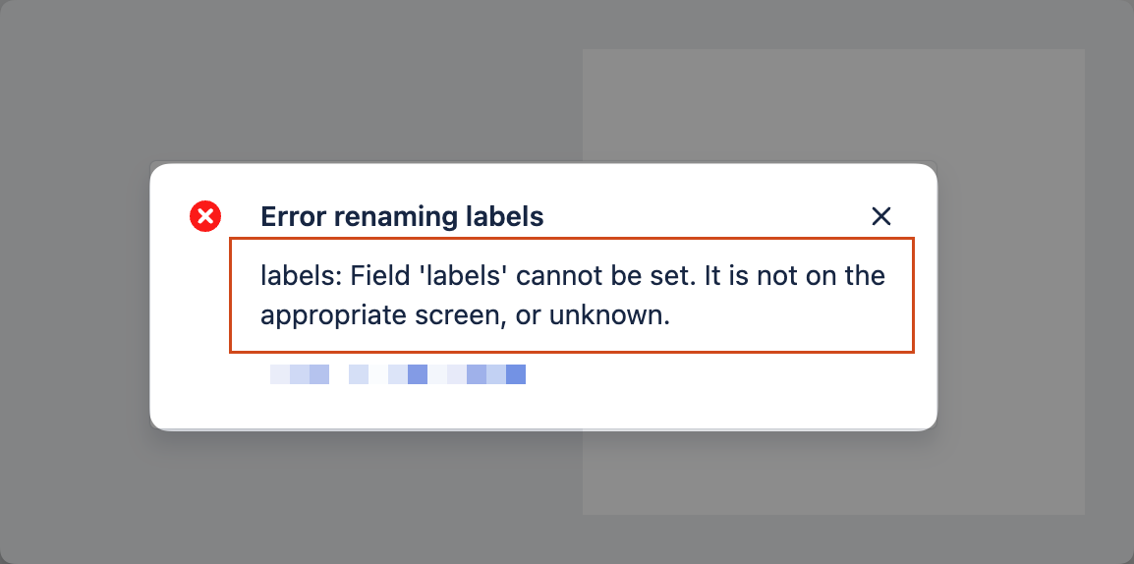Click the "Error renaming labels" heading
Image resolution: width=1134 pixels, height=564 pixels.
(402, 216)
